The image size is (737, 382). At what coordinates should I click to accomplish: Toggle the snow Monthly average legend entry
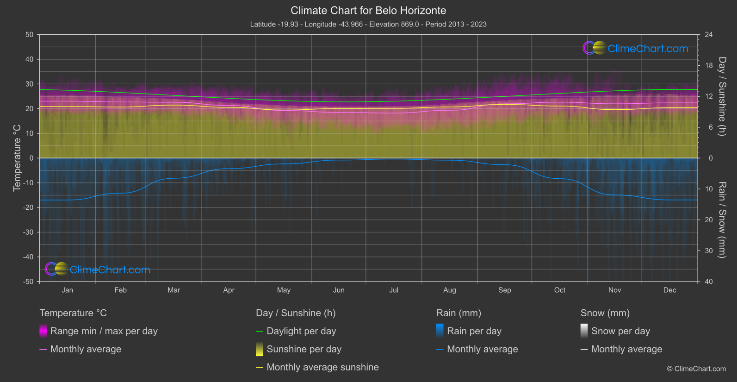pos(626,349)
